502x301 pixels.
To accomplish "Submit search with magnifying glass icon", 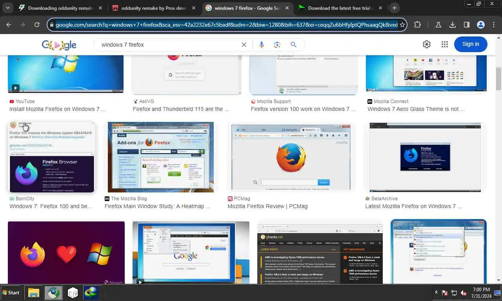I will [x=293, y=45].
